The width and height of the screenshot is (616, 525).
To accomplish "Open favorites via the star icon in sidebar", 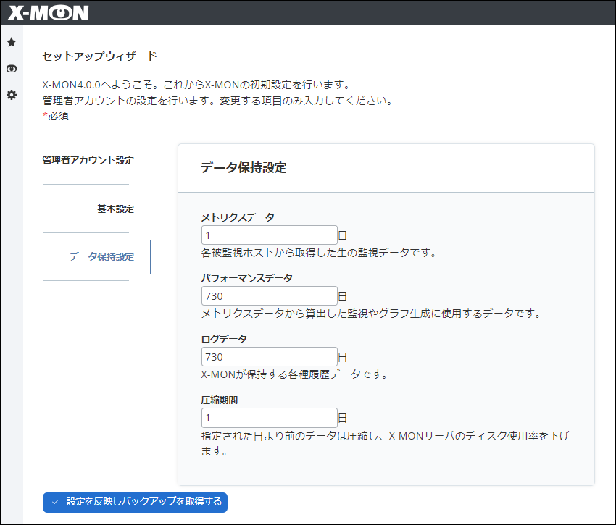I will pyautogui.click(x=12, y=42).
